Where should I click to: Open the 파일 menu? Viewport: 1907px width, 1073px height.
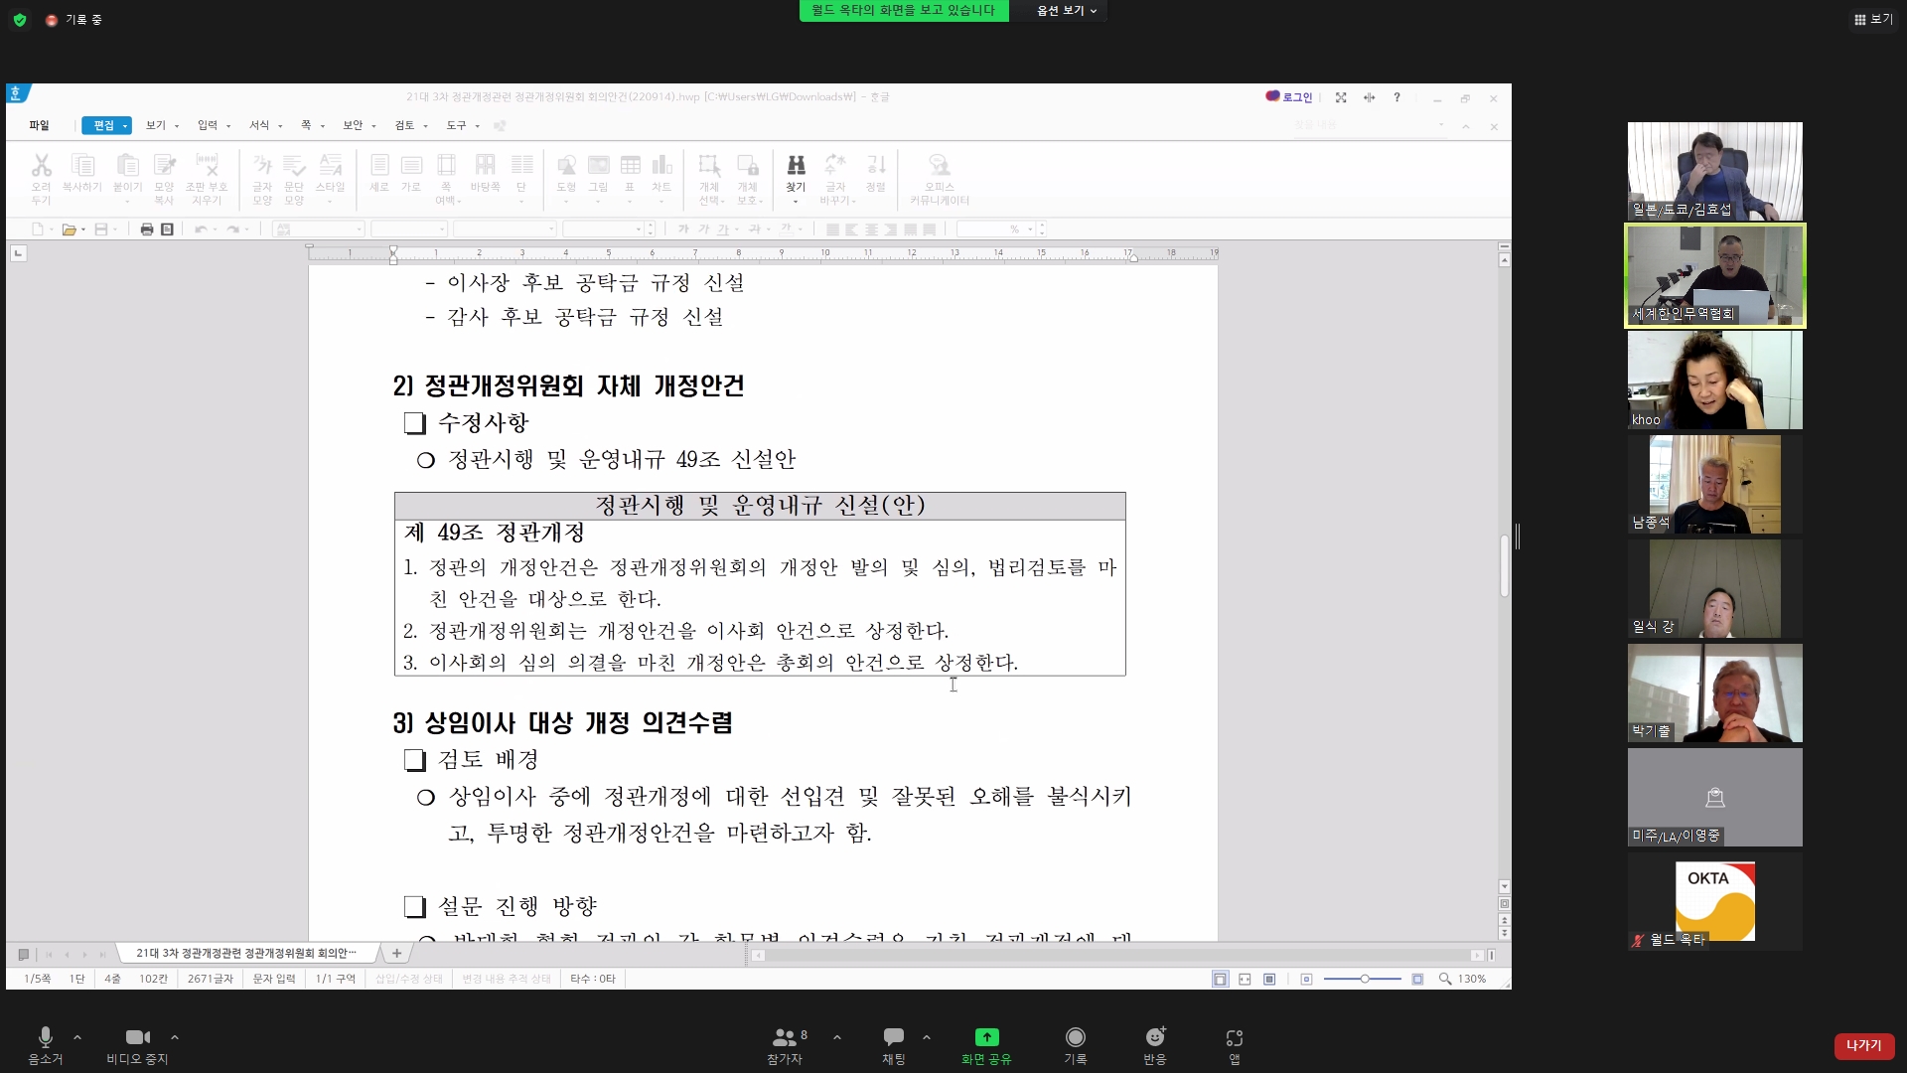(x=38, y=125)
